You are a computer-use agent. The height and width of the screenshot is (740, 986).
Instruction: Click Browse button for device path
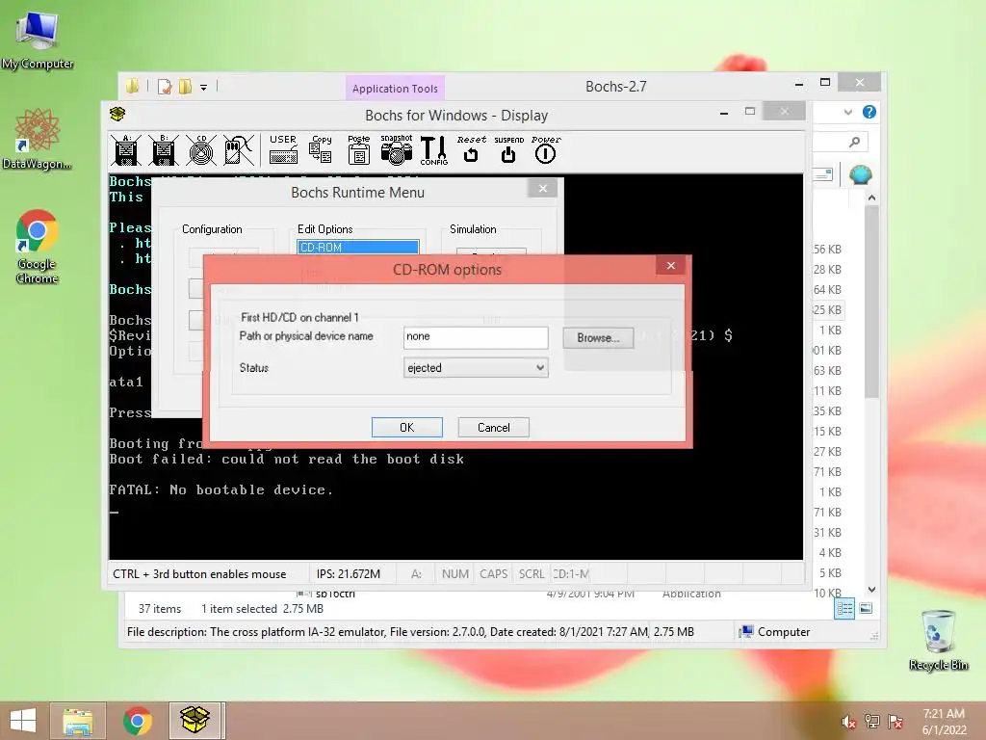point(598,338)
